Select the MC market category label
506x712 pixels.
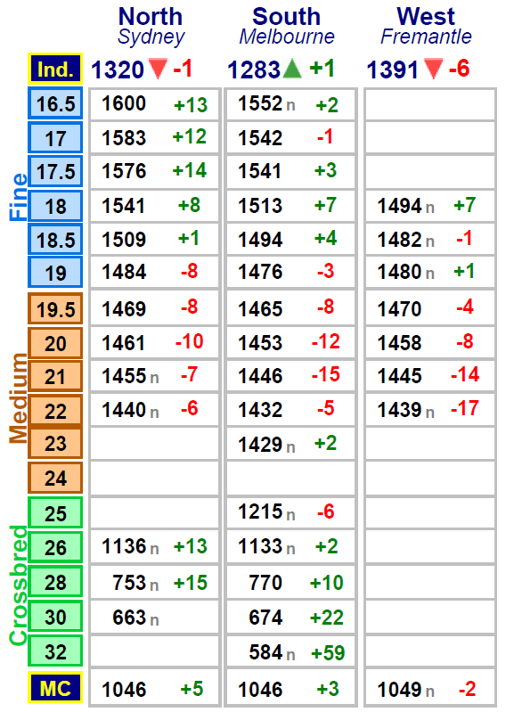pyautogui.click(x=55, y=688)
